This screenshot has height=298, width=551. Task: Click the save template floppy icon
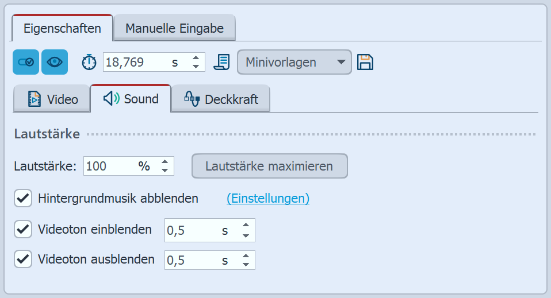(x=365, y=62)
